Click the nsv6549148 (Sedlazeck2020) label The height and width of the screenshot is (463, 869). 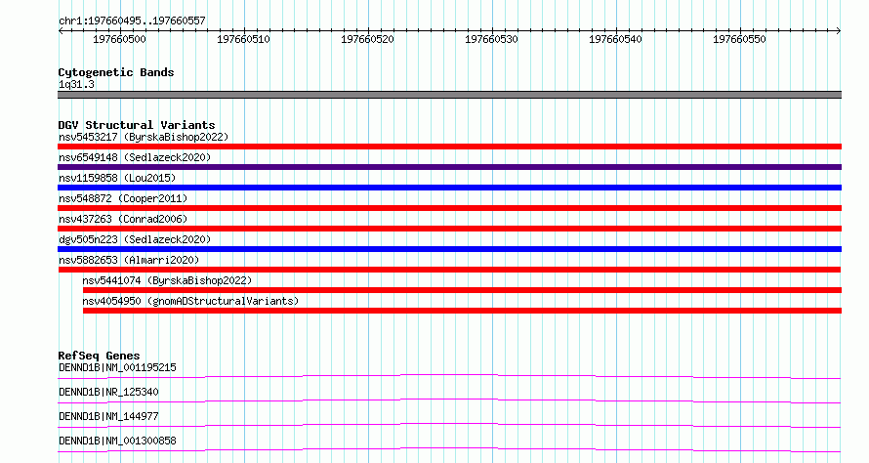tap(135, 157)
